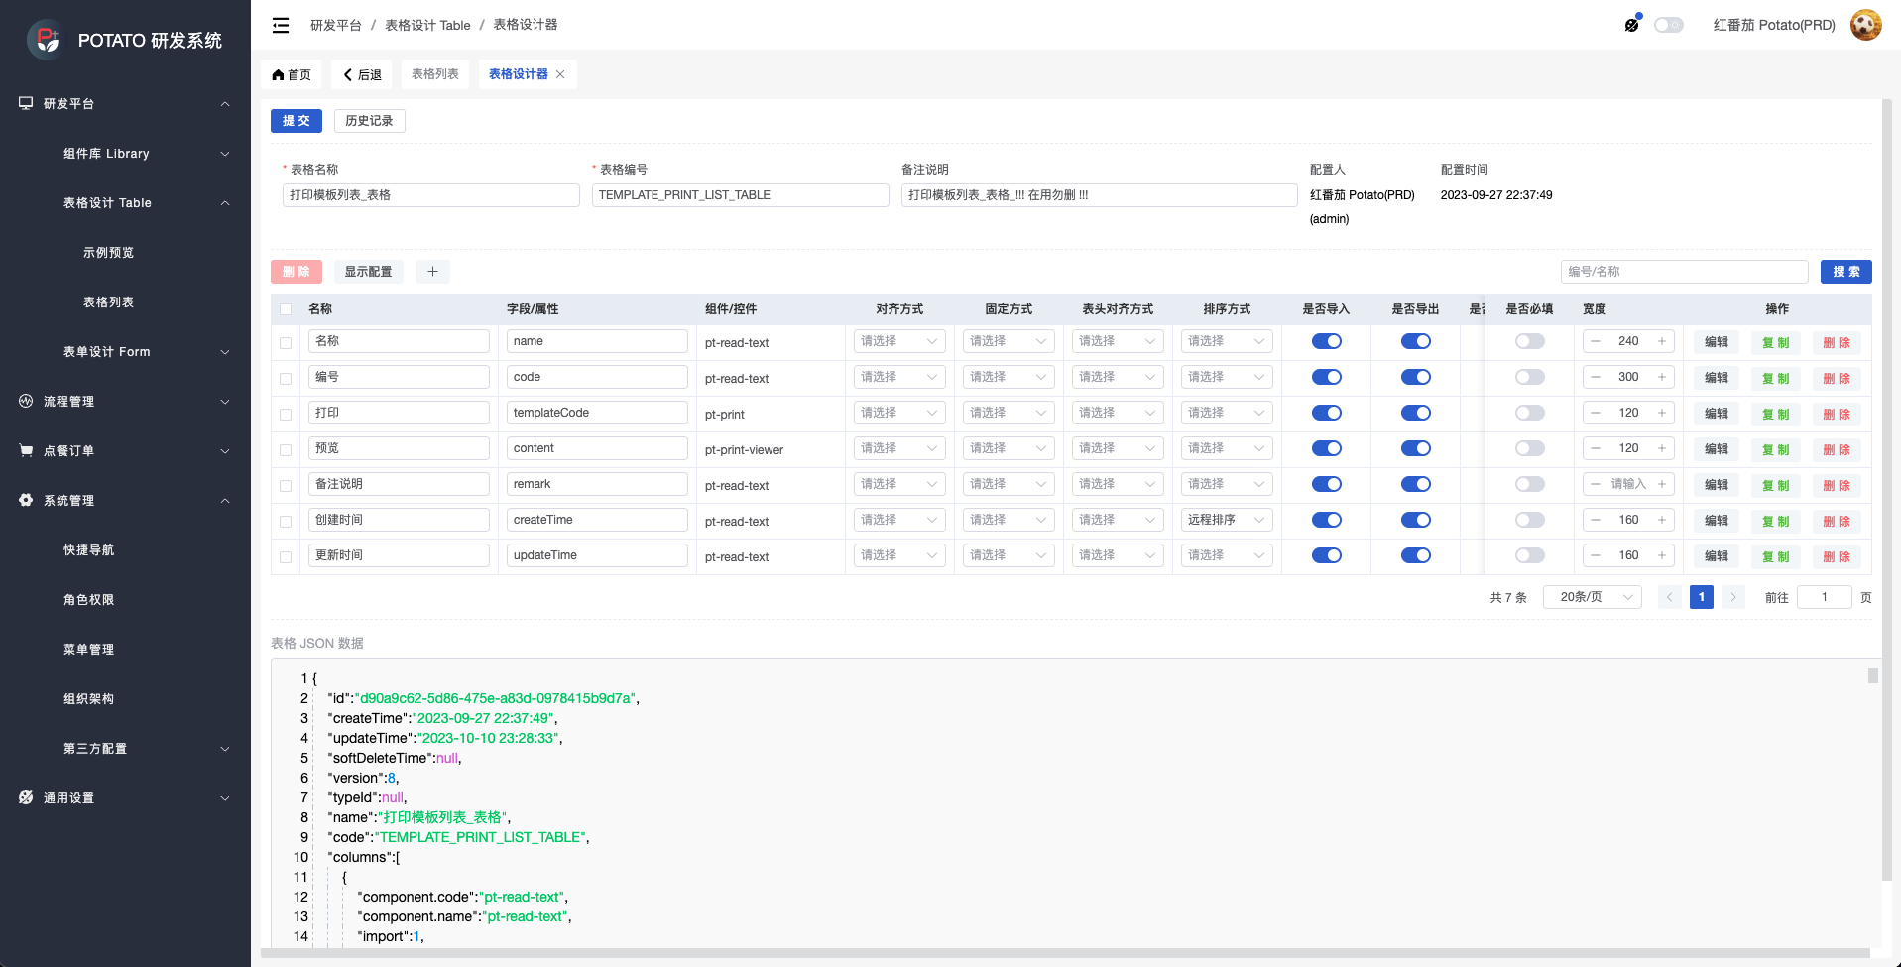
Task: Open 显示配置 button
Action: (x=368, y=272)
